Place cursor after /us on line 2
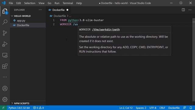 78,24
